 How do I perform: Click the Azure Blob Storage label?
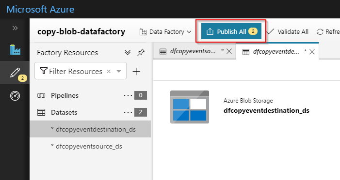[248, 101]
